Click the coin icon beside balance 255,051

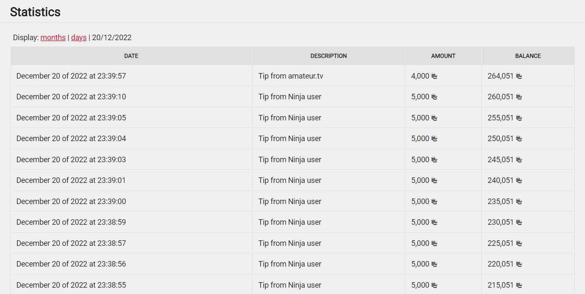pyautogui.click(x=519, y=118)
